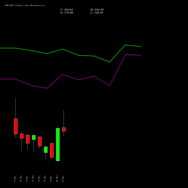Select the 19 May date label
The height and width of the screenshot is (188, 188).
51,179
